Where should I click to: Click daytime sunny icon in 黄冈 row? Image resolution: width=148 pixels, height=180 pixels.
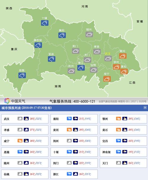[69, 130]
